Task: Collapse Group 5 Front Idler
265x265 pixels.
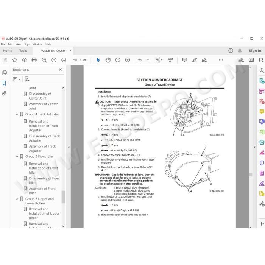Action: click(x=17, y=156)
